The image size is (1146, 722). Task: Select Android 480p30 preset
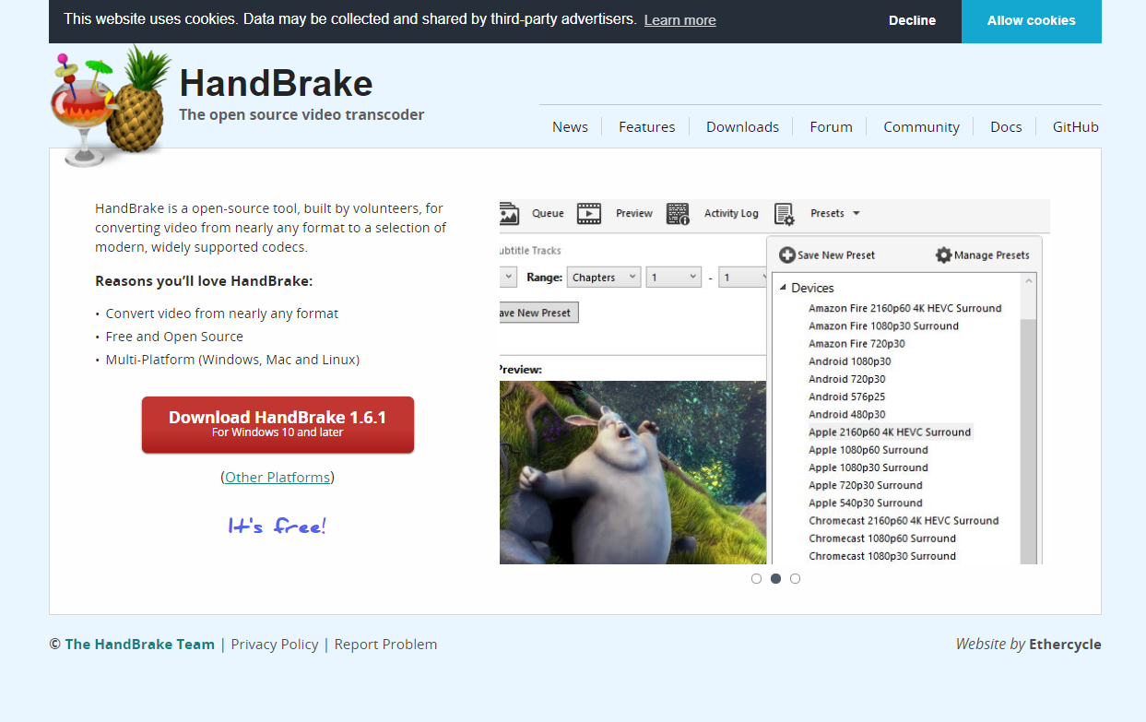click(846, 415)
